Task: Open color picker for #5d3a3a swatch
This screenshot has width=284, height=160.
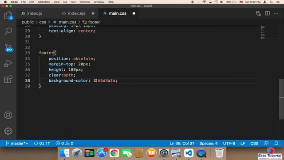Action: pyautogui.click(x=95, y=80)
